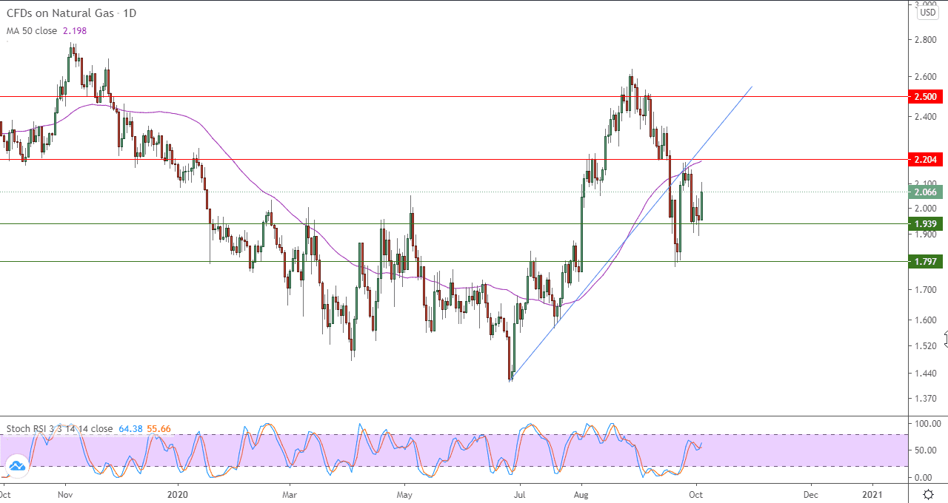Click the Aug label on time axis
This screenshot has height=503, width=948.
pos(581,493)
